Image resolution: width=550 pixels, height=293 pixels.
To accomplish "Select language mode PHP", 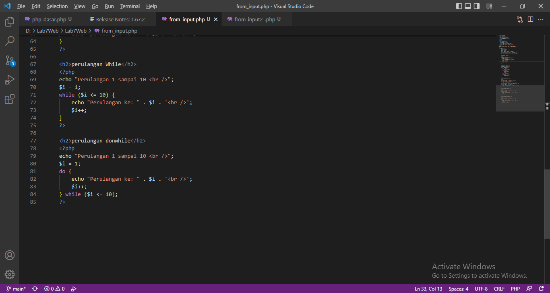I will 515,289.
